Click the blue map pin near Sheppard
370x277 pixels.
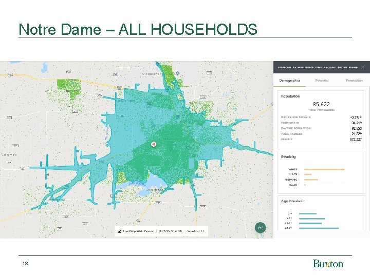pos(177,73)
